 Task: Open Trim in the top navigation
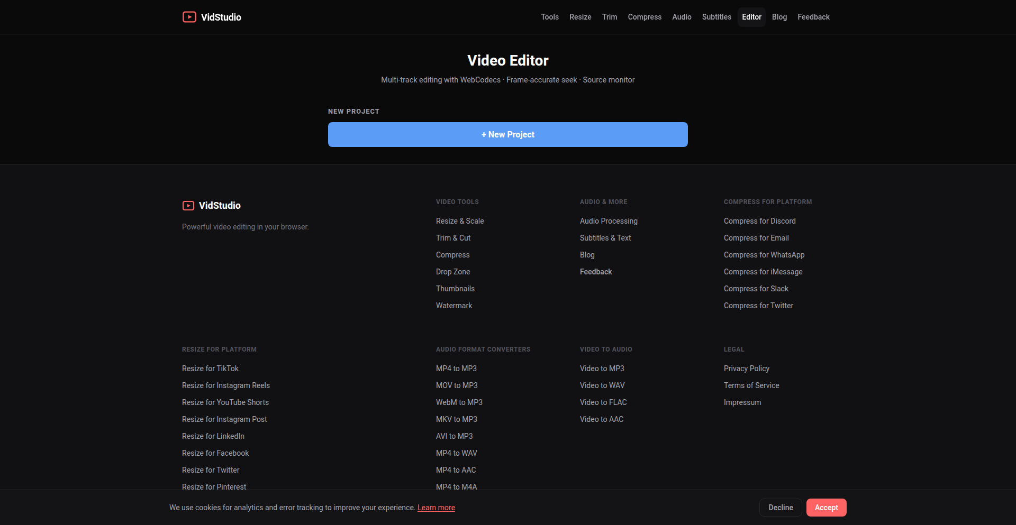610,17
